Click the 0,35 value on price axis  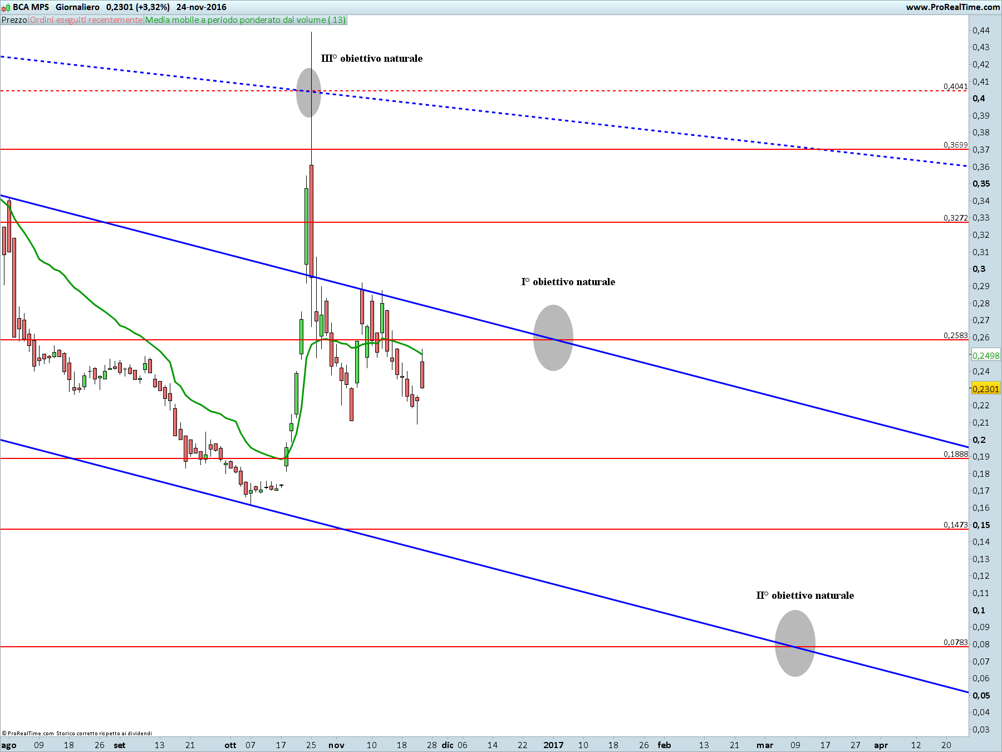[981, 184]
